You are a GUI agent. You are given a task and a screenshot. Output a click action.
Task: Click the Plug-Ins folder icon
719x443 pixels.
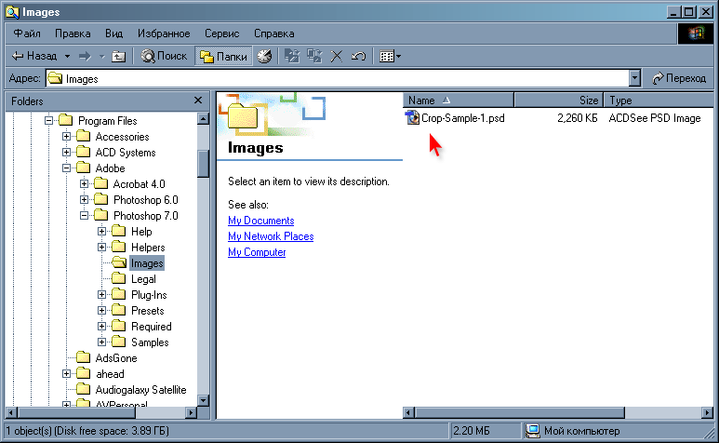point(119,294)
